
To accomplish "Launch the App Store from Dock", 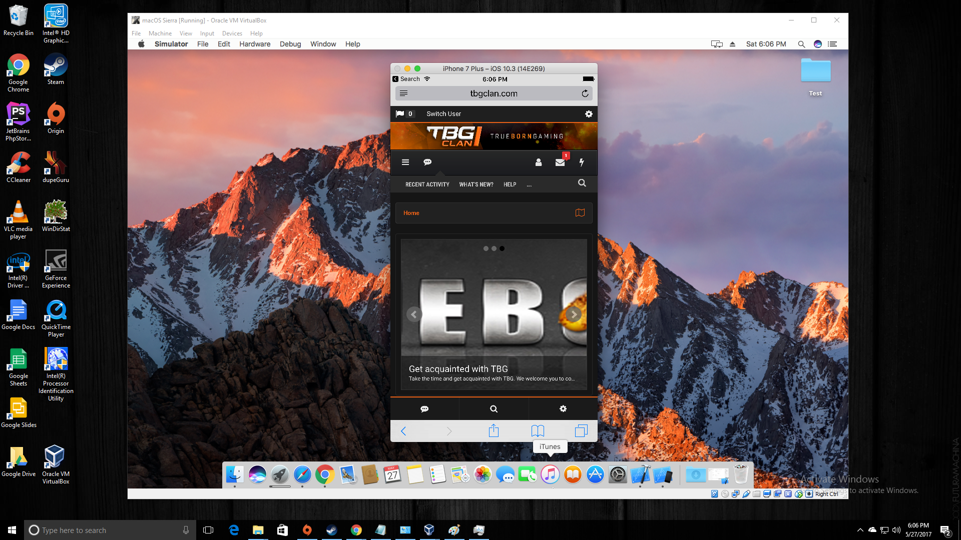I will coord(595,474).
